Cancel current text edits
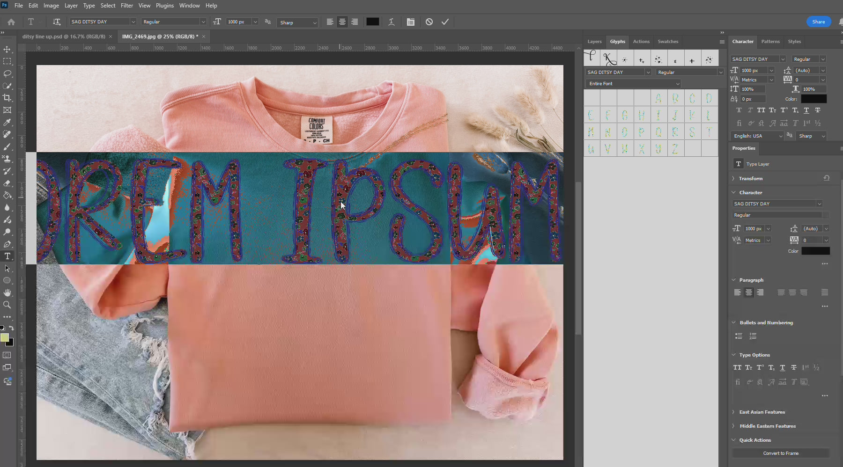Screen dimensions: 843x467 429,22
